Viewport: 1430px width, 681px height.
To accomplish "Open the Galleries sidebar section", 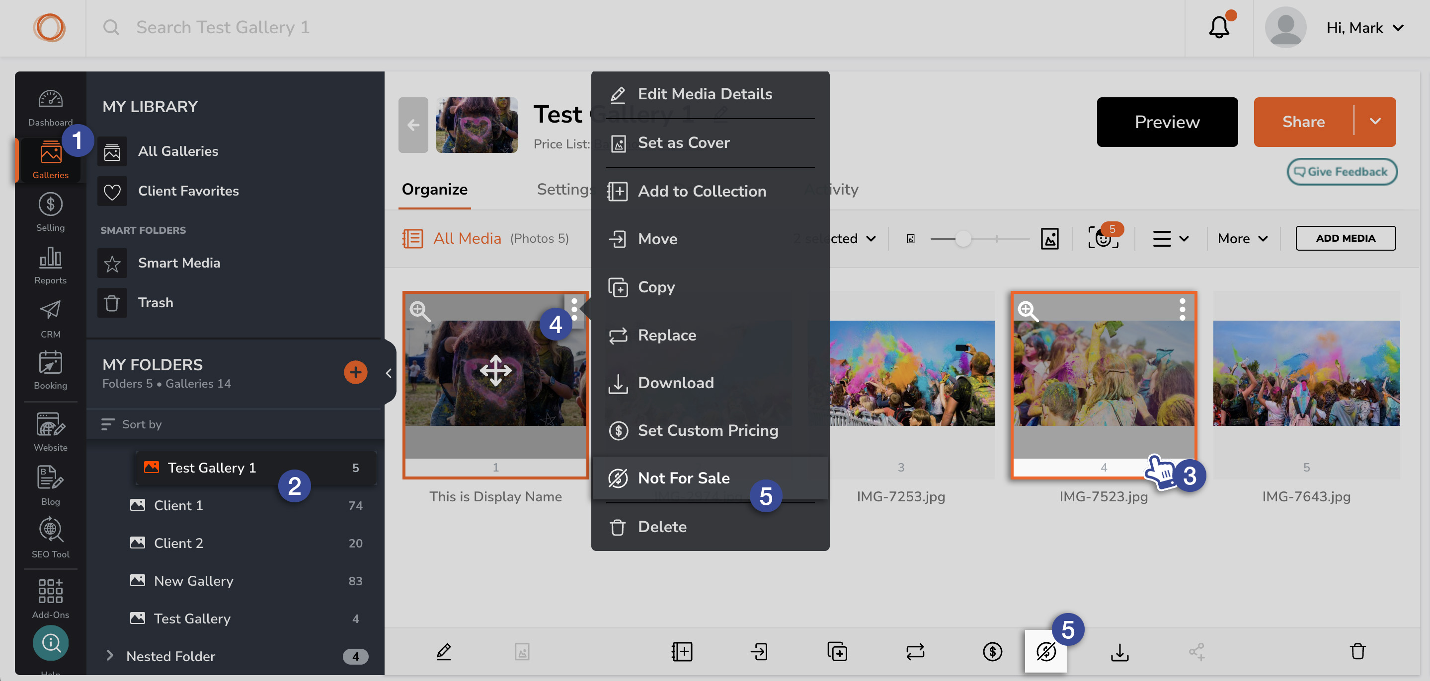I will pos(50,160).
